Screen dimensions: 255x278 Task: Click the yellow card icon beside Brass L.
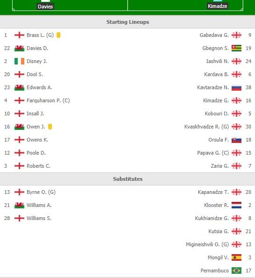58,35
